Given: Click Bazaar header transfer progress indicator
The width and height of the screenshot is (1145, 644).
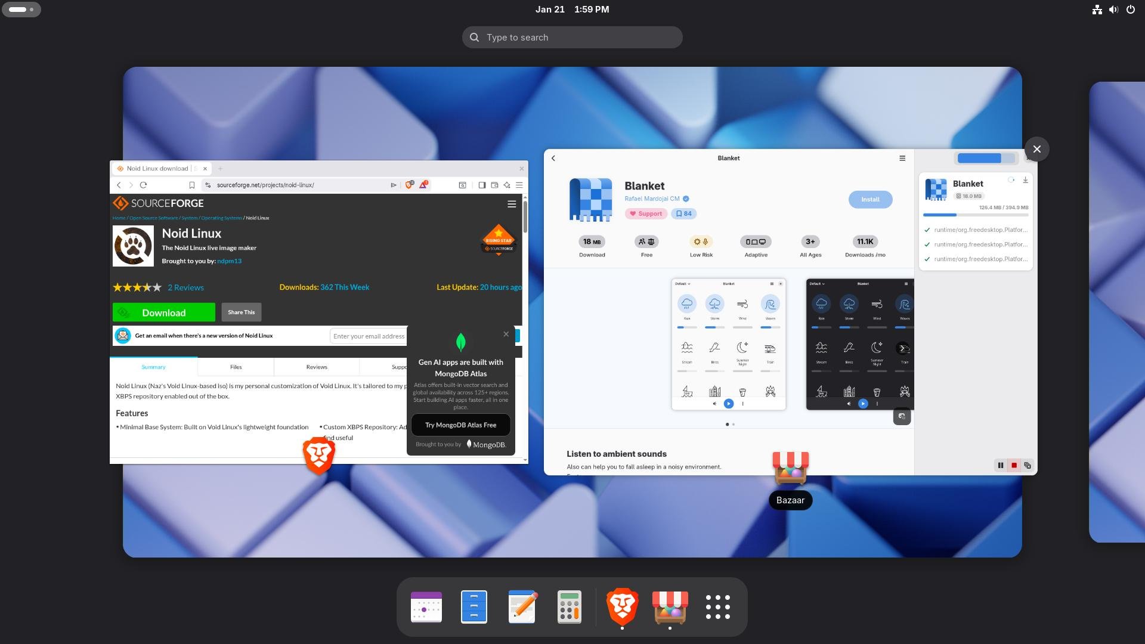Looking at the screenshot, I should point(986,158).
